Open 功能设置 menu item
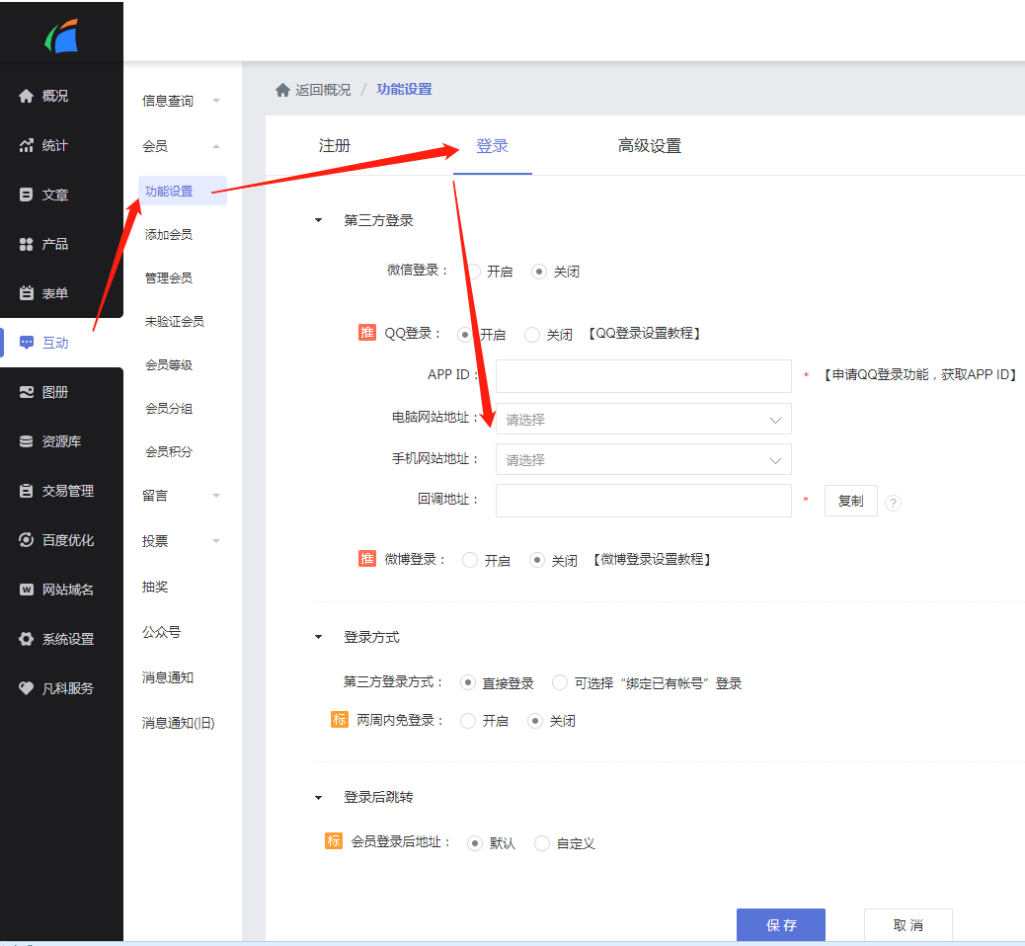 pyautogui.click(x=183, y=191)
